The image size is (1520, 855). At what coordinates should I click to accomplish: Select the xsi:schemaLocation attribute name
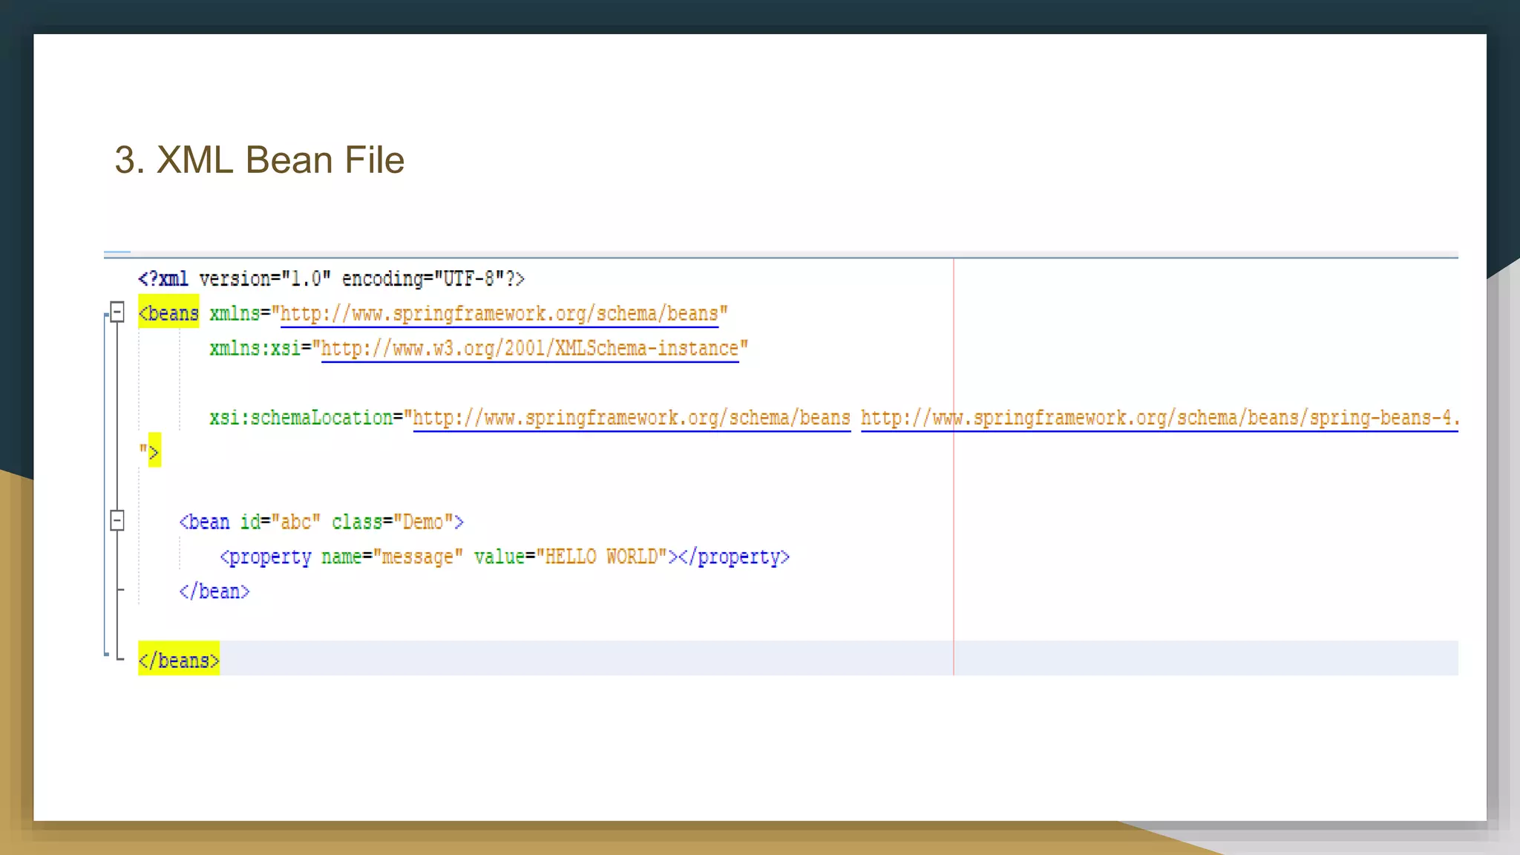301,419
